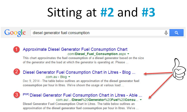Click the PDF tag on third result
This screenshot has height=112, width=187.
[26, 94]
